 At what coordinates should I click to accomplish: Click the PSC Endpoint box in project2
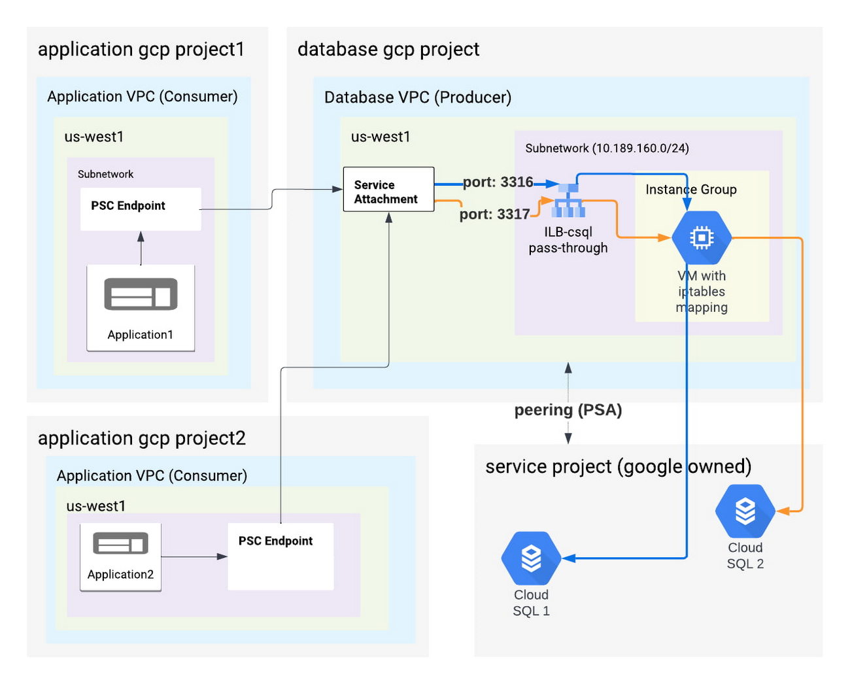click(x=280, y=556)
